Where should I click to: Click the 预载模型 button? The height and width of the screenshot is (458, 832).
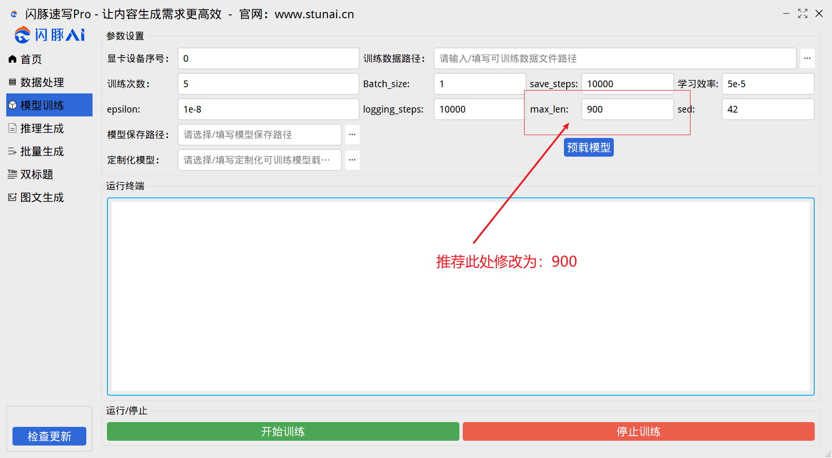589,148
